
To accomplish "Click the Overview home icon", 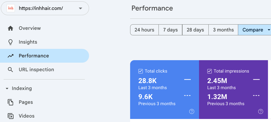I will point(10,28).
